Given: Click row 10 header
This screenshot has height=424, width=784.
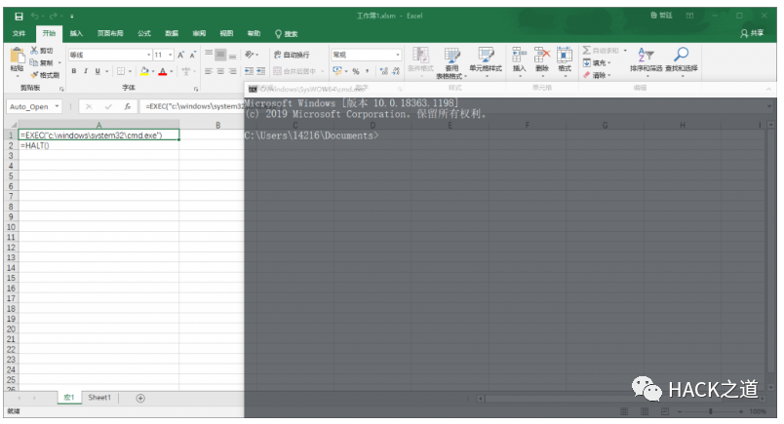Looking at the screenshot, I should [x=11, y=227].
